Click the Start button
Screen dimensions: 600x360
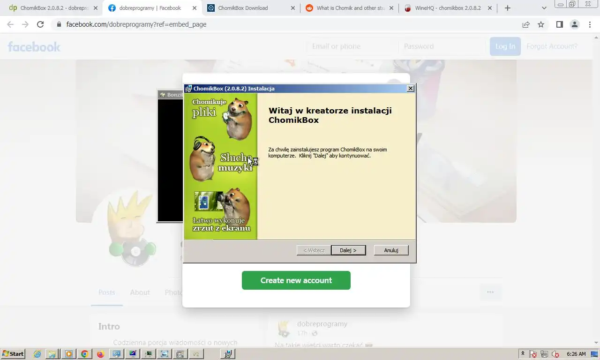[13, 354]
